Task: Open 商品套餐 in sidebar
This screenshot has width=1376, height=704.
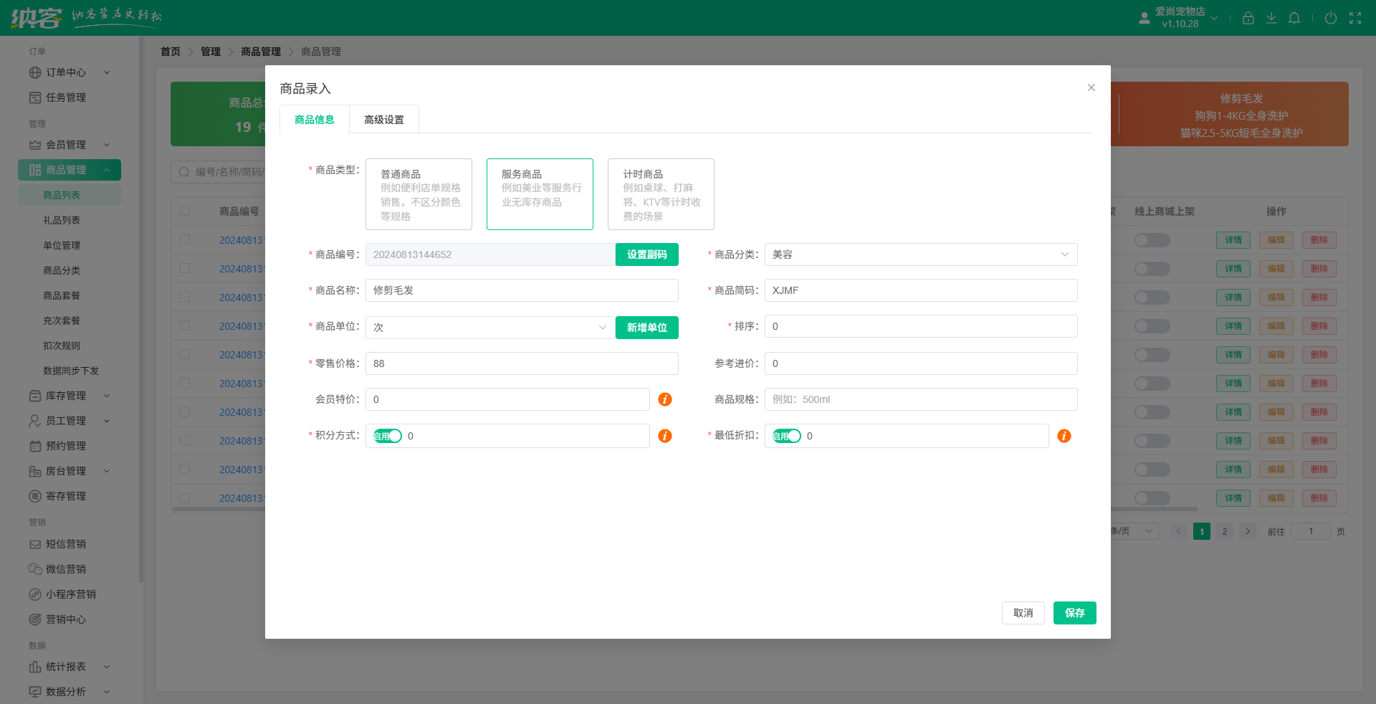Action: tap(62, 295)
